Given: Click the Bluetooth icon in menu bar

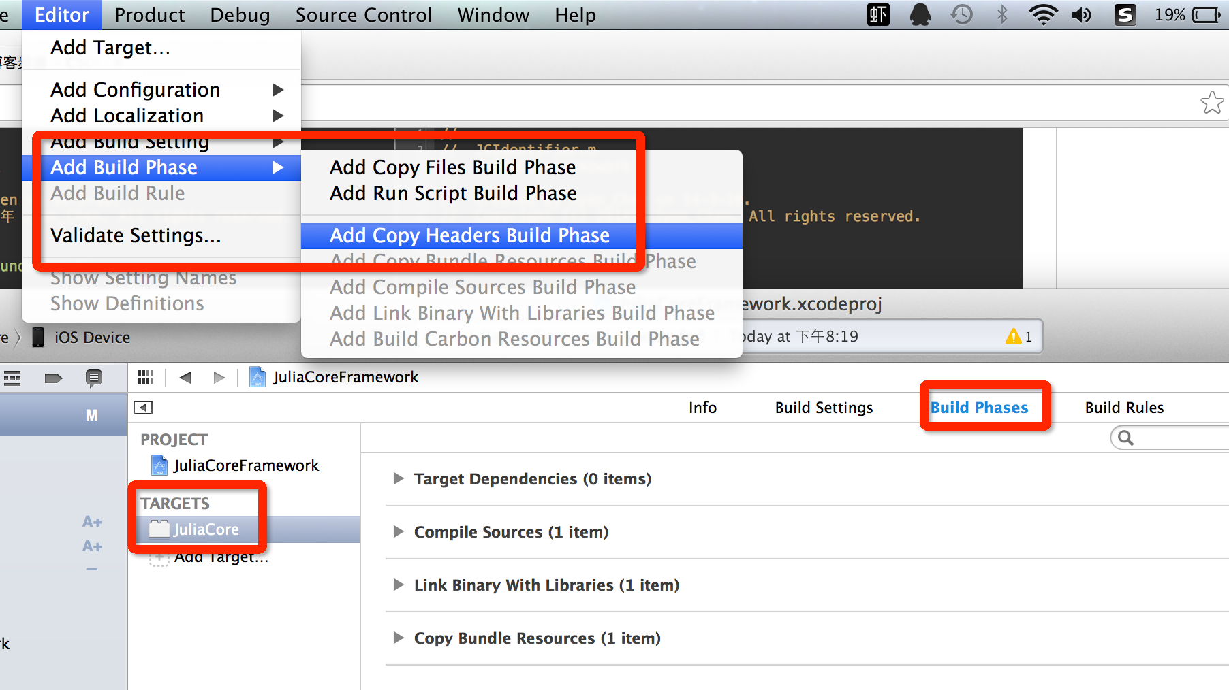Looking at the screenshot, I should (1001, 14).
